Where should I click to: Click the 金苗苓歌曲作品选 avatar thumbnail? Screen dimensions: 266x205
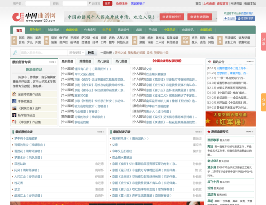[x=15, y=94]
